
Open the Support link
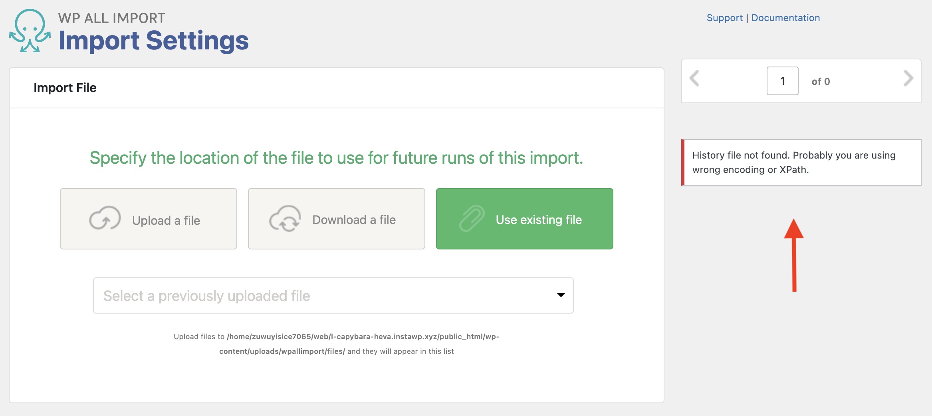[724, 18]
